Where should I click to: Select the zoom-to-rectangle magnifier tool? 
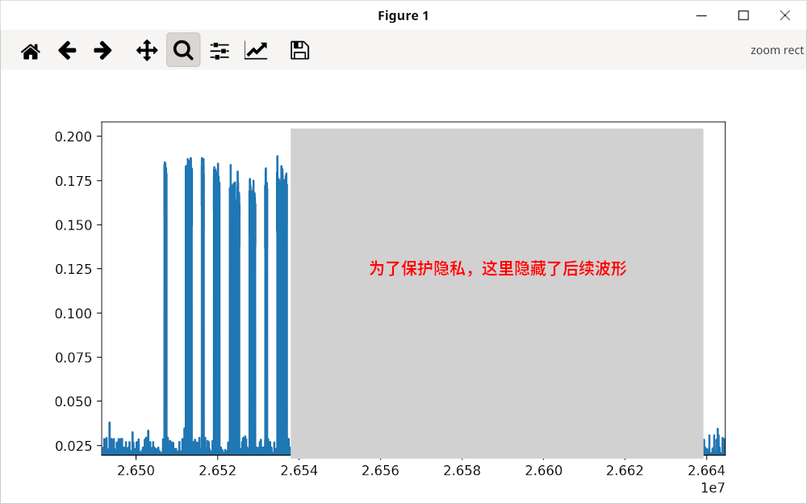pyautogui.click(x=182, y=49)
